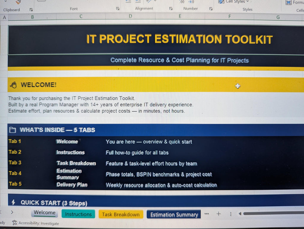Click the Thank you for purchasing line

pos(72,98)
